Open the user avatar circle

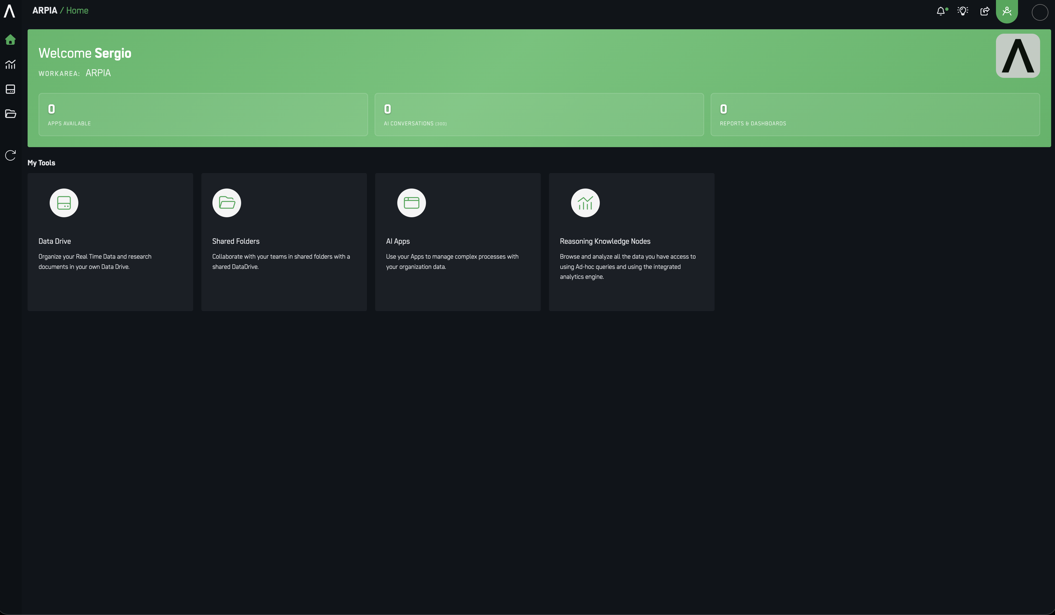[1040, 12]
